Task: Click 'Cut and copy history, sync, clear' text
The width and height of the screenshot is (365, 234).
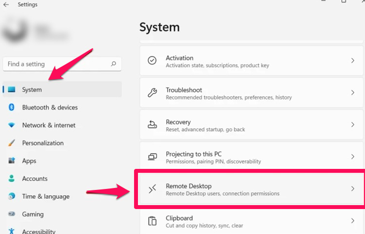Action: [205, 225]
